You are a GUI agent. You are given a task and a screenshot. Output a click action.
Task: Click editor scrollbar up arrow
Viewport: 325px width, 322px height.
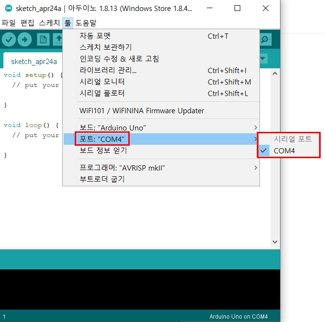275,74
